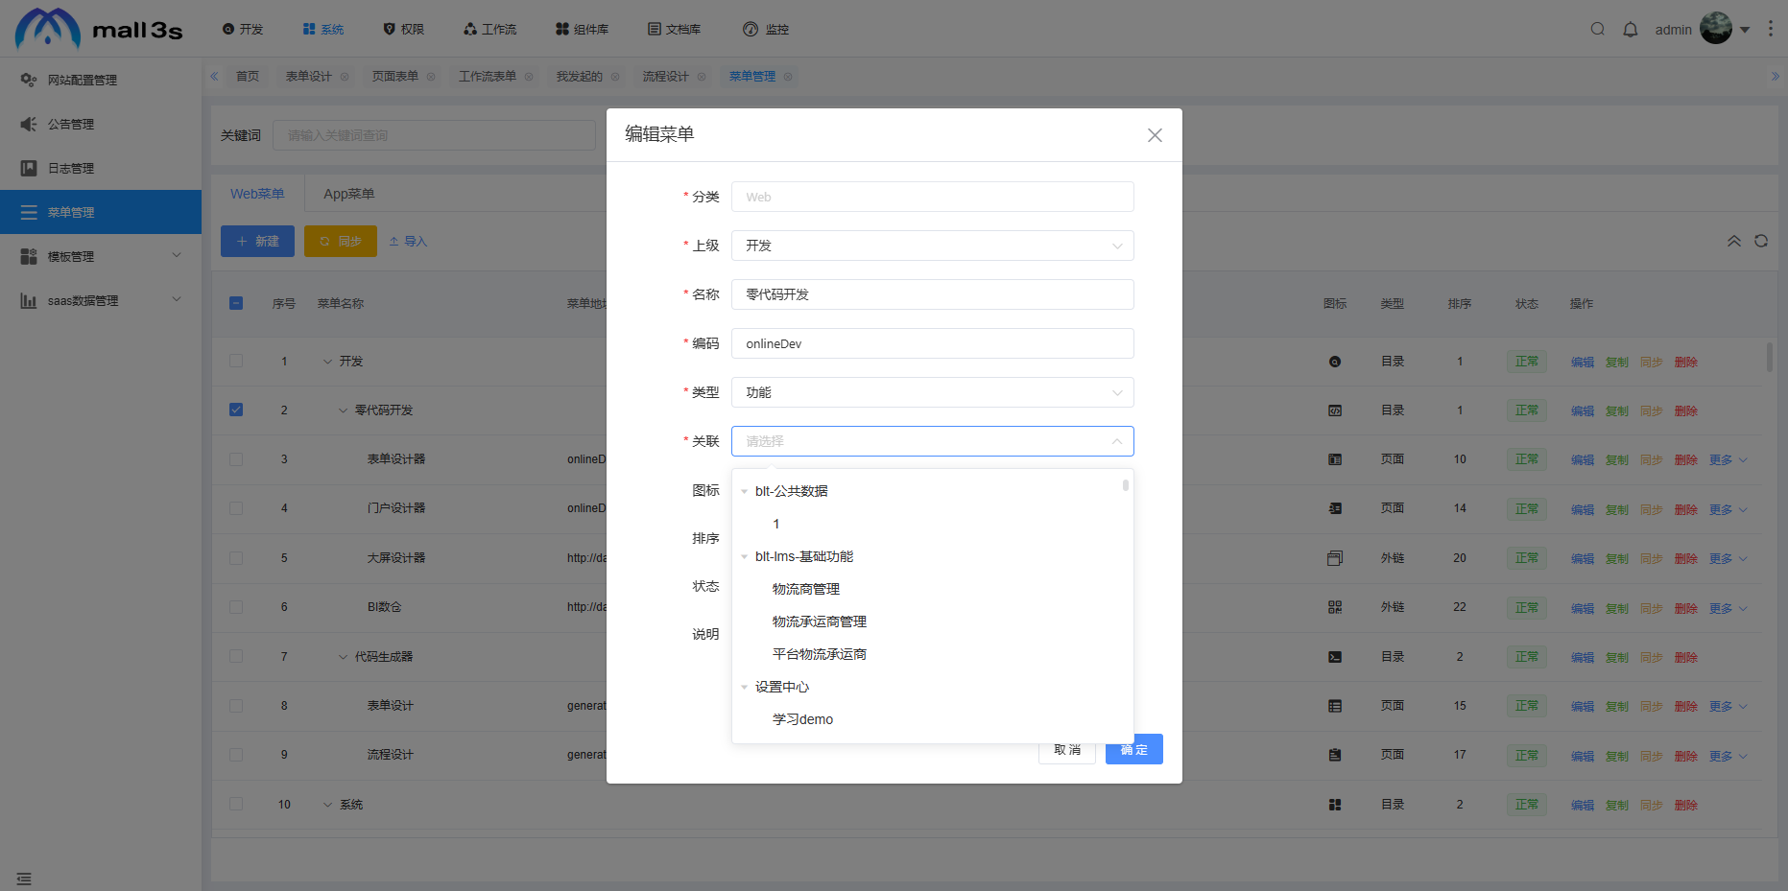
Task: Expand 模板管理 sidebar submenu
Action: 101,256
